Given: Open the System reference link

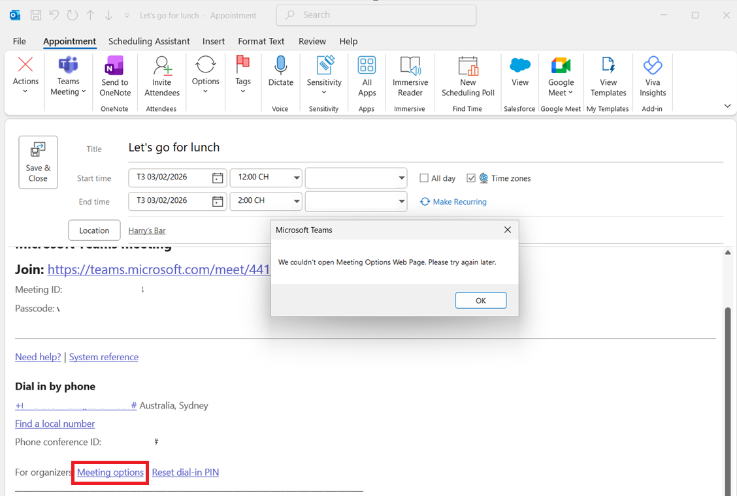Looking at the screenshot, I should pyautogui.click(x=104, y=357).
